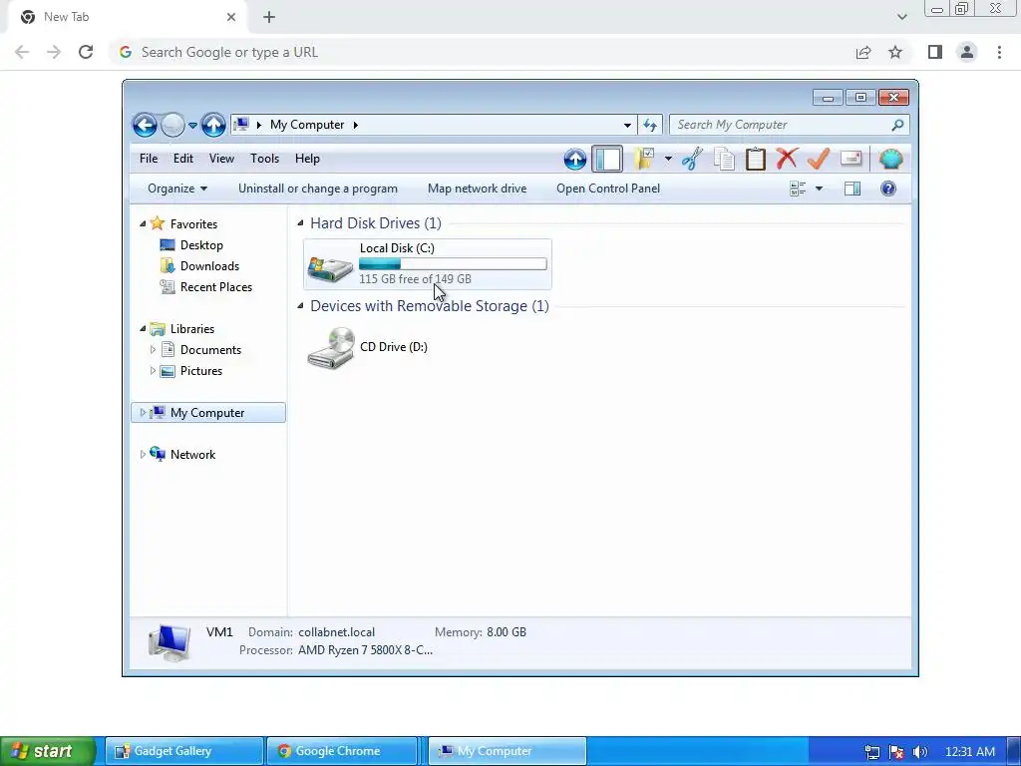
Task: Click the Explorer Forward arrow button
Action: [x=172, y=125]
